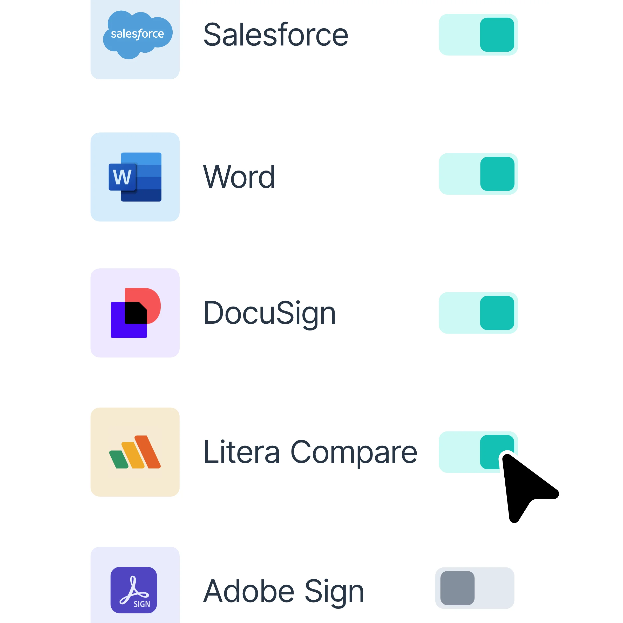Click the gray knob on Adobe Sign switch
Viewport: 623px width, 623px height.
click(457, 588)
